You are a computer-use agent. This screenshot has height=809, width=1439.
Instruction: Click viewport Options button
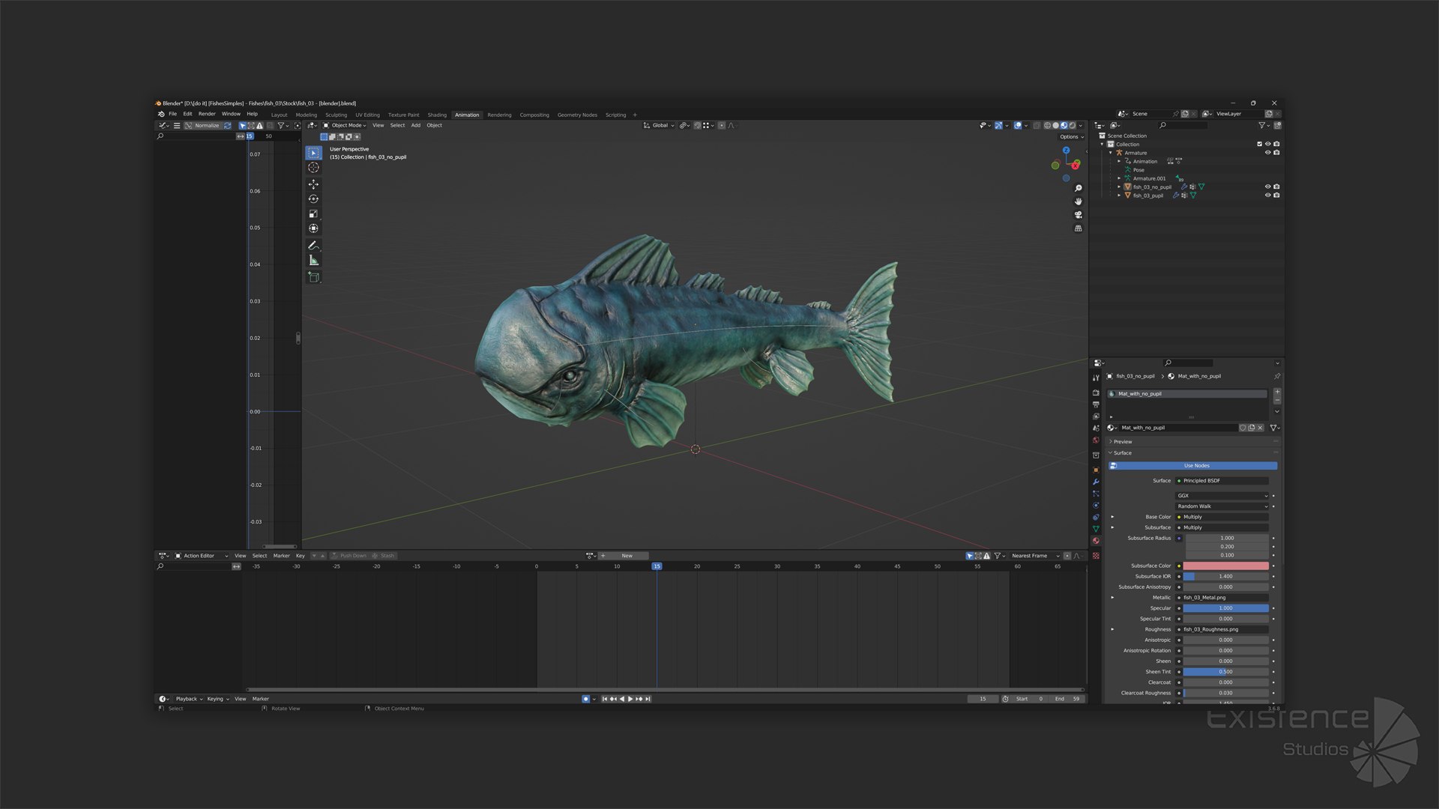tap(1071, 137)
